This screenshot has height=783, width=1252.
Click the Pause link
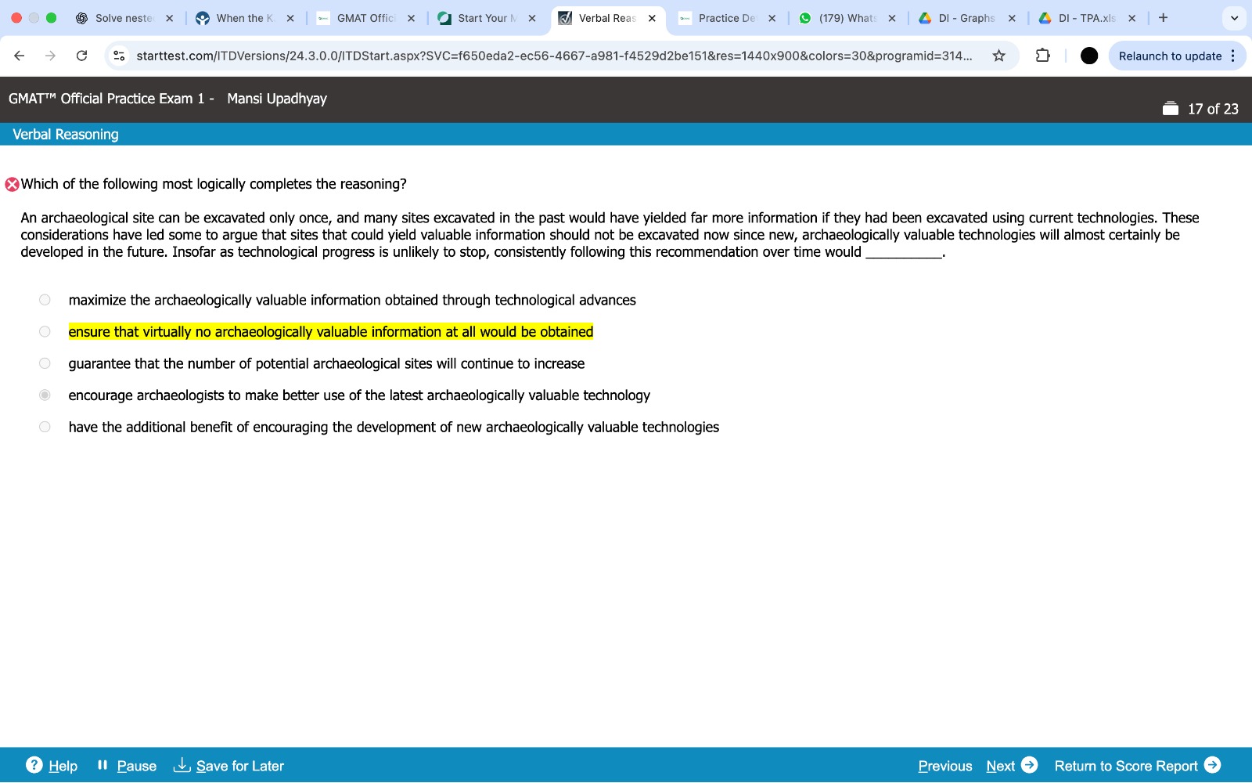[137, 766]
